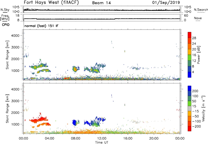Click the light green 12–16 dB Power segment
The height and width of the screenshot is (144, 208).
pyautogui.click(x=190, y=57)
